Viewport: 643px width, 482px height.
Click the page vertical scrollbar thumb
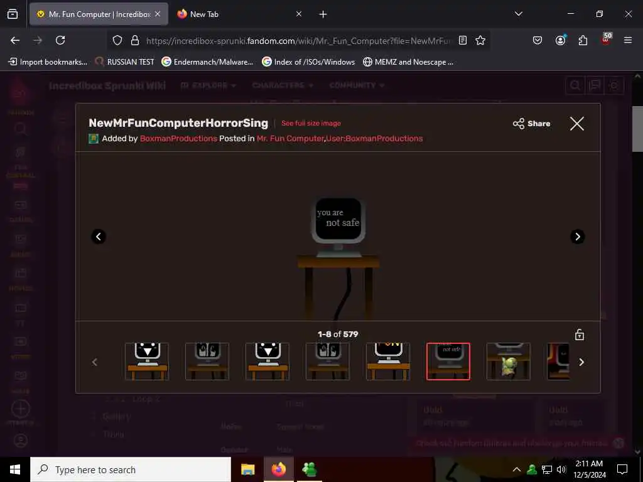637,129
